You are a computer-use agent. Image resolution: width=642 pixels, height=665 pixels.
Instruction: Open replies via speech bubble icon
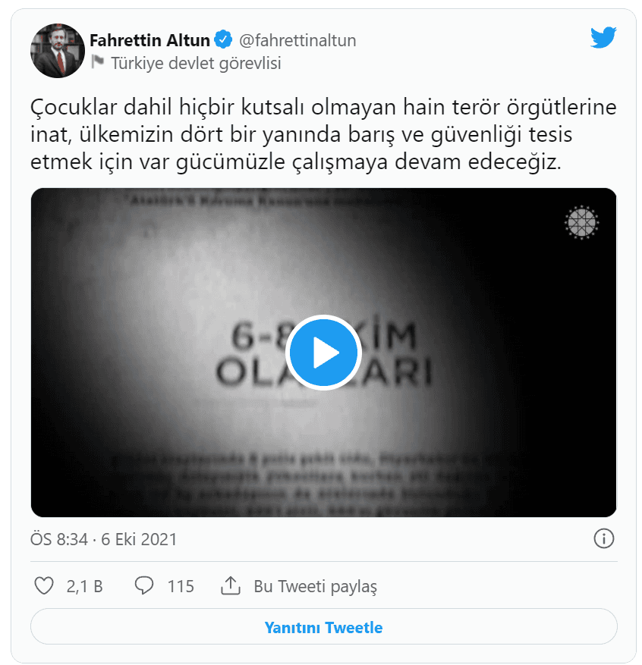click(x=144, y=585)
